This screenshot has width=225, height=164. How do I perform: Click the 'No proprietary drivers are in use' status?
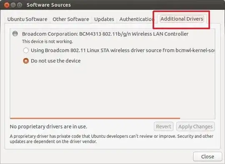click(x=48, y=127)
